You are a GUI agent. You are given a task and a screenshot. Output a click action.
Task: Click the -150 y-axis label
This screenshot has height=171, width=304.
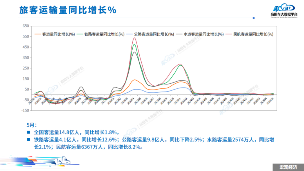point(25,110)
